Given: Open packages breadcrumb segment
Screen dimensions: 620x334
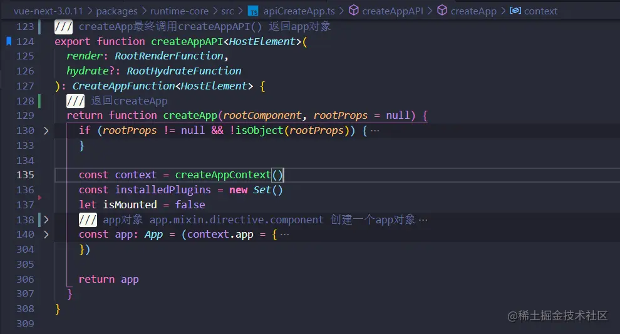Looking at the screenshot, I should 116,11.
